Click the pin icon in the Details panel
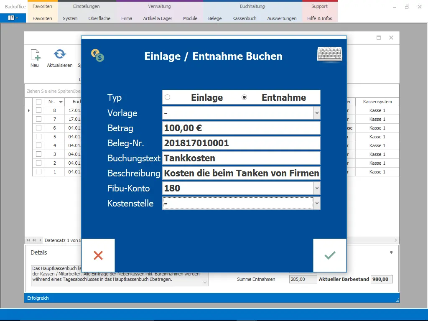The height and width of the screenshot is (321, 428). 390,252
